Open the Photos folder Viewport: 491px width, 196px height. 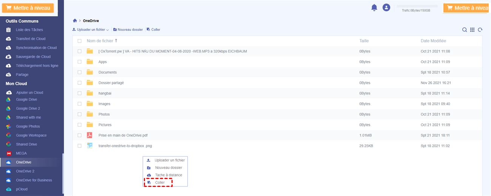[x=104, y=114]
